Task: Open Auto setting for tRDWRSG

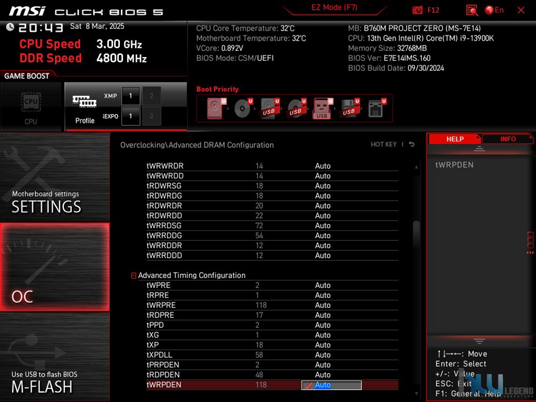Action: point(322,185)
